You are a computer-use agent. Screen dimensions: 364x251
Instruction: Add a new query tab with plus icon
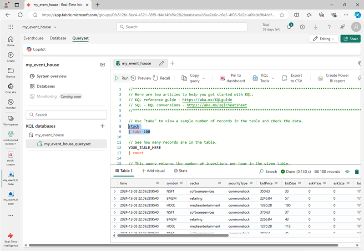[x=172, y=63]
